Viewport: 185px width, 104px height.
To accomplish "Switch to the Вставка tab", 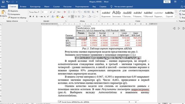I will tap(23, 7).
